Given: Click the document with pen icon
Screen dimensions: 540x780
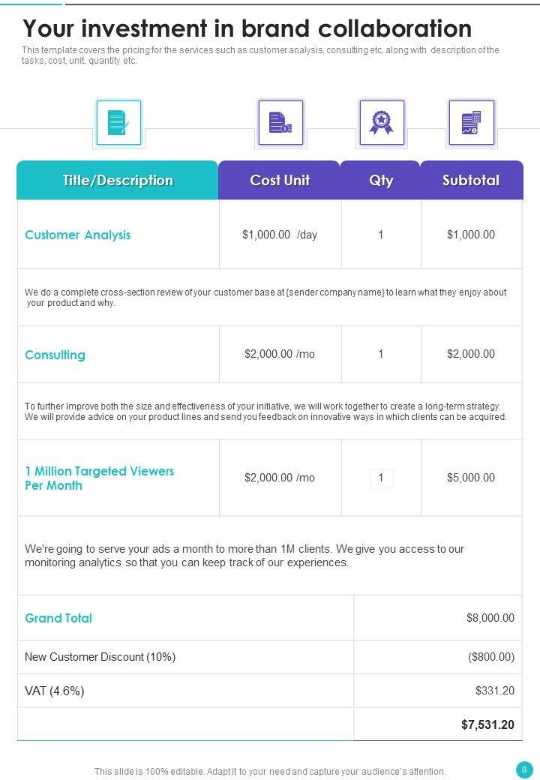Looking at the screenshot, I should pyautogui.click(x=118, y=122).
